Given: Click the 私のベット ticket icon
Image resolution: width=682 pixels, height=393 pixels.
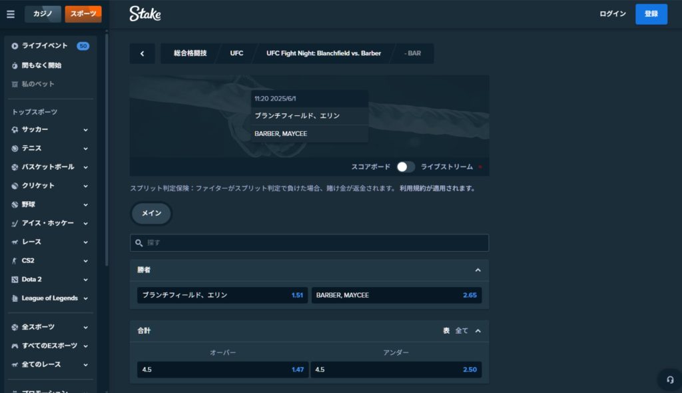Looking at the screenshot, I should tap(15, 84).
